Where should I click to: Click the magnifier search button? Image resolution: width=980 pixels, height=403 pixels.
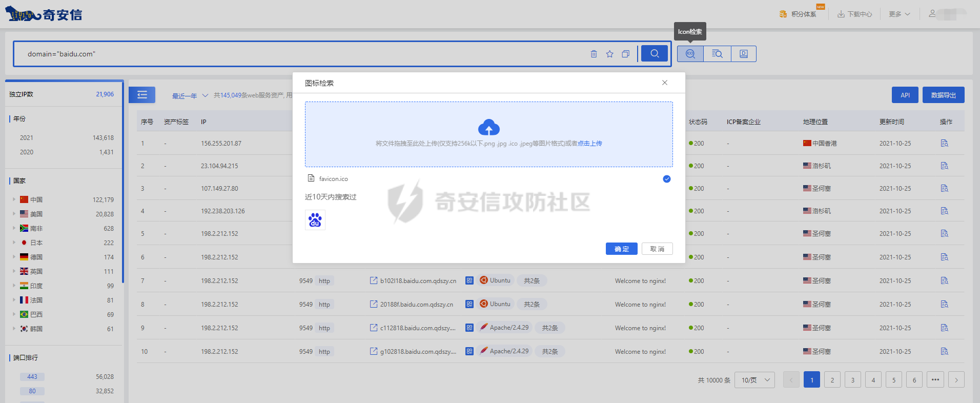click(x=655, y=53)
